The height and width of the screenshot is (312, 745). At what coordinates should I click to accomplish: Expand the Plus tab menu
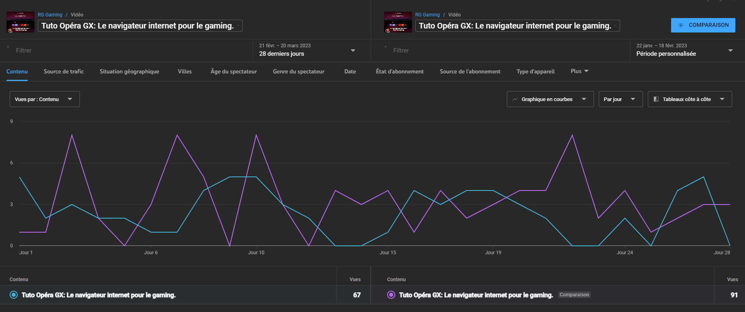(x=580, y=71)
